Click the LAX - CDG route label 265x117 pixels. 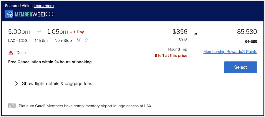click(x=18, y=41)
